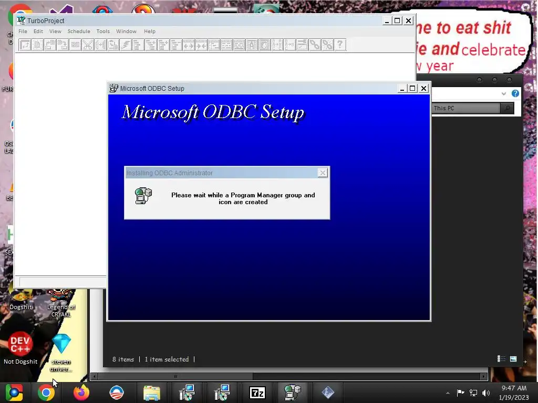
Task: Click the '1 item selected' status text
Action: [x=167, y=359]
